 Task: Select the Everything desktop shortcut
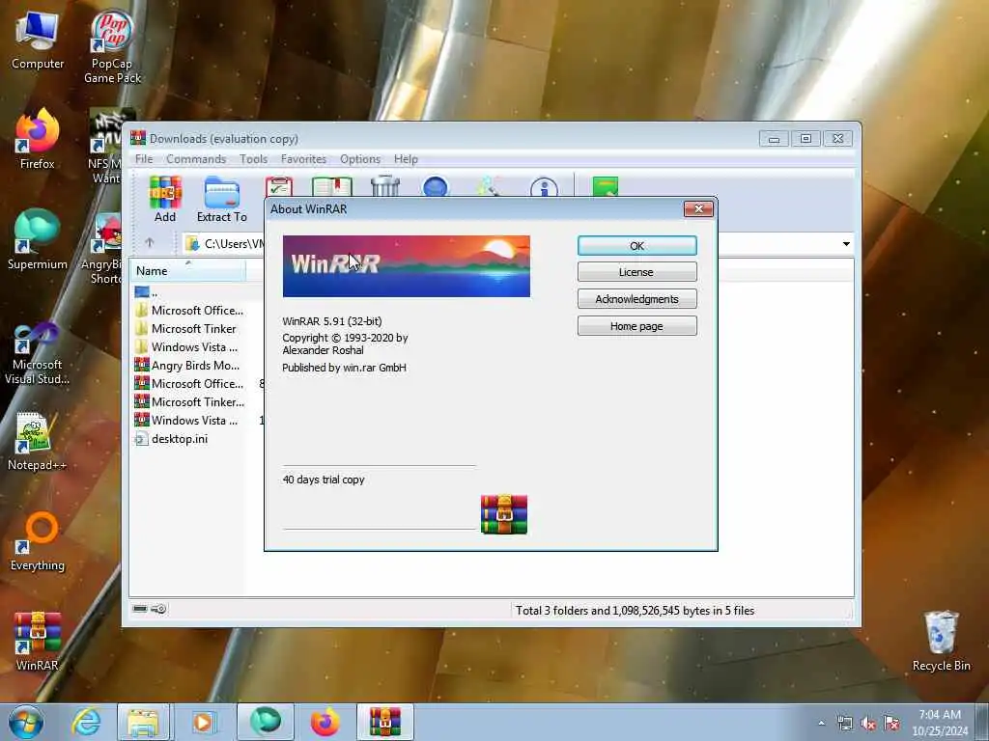click(38, 541)
